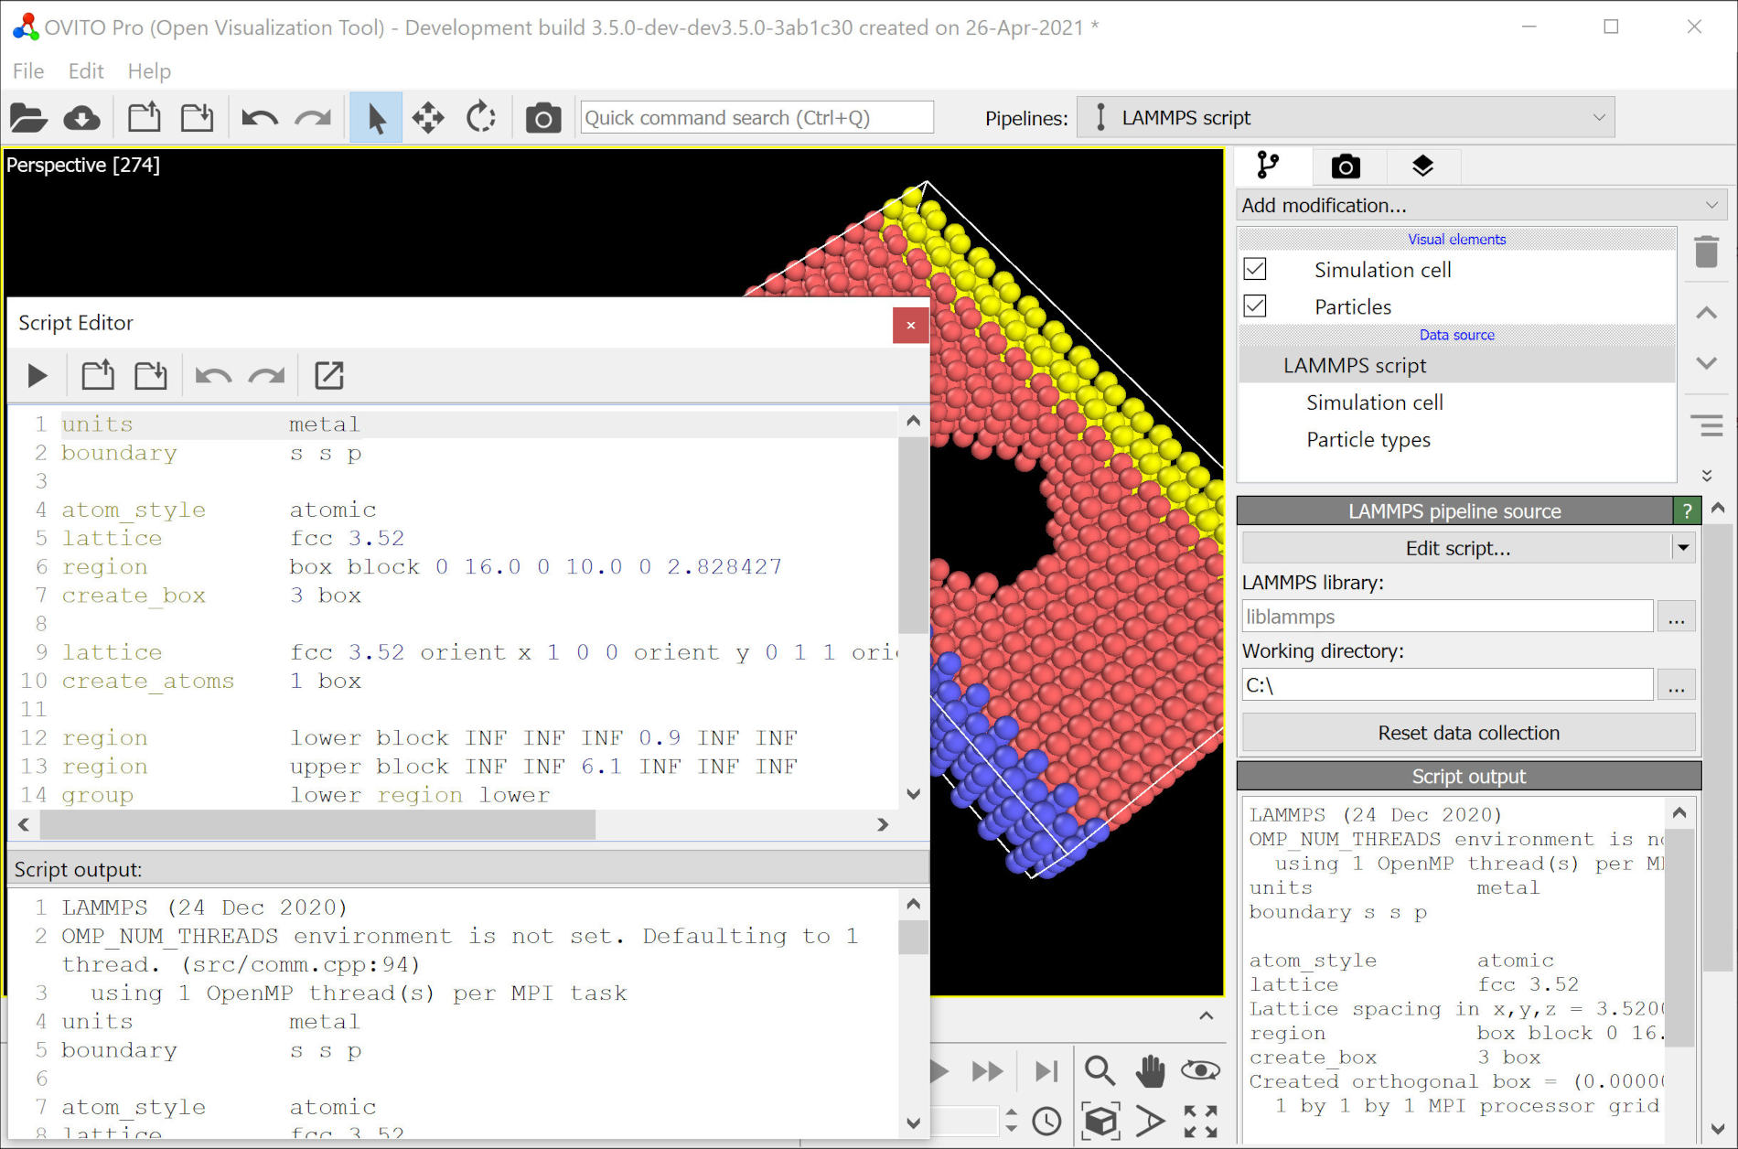Delete selected pipeline item with trash icon
Screen dimensions: 1738x1149
1706,252
